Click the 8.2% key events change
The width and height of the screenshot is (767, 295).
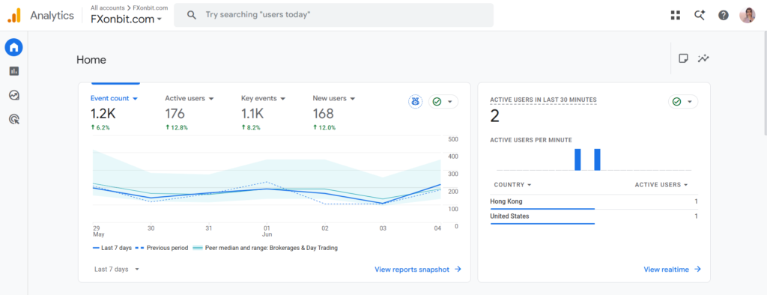(x=251, y=128)
